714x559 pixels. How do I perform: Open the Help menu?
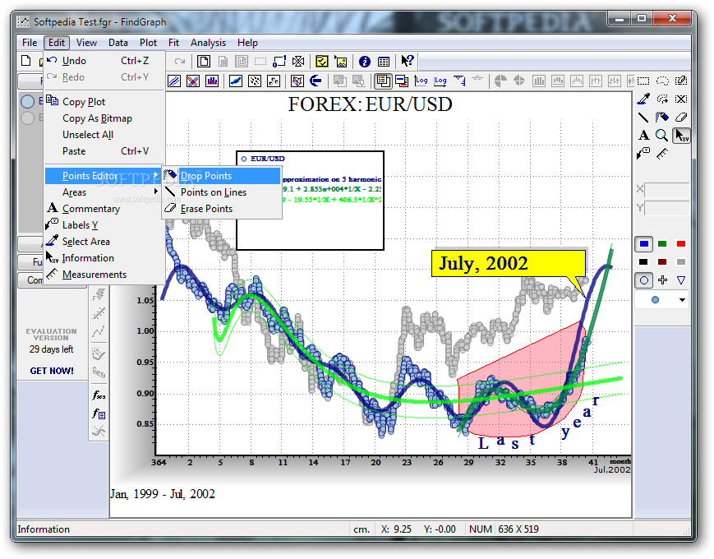(x=247, y=43)
